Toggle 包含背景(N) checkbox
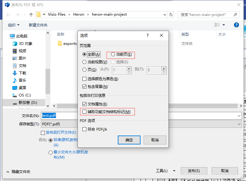The image size is (246, 181). pyautogui.click(x=85, y=87)
